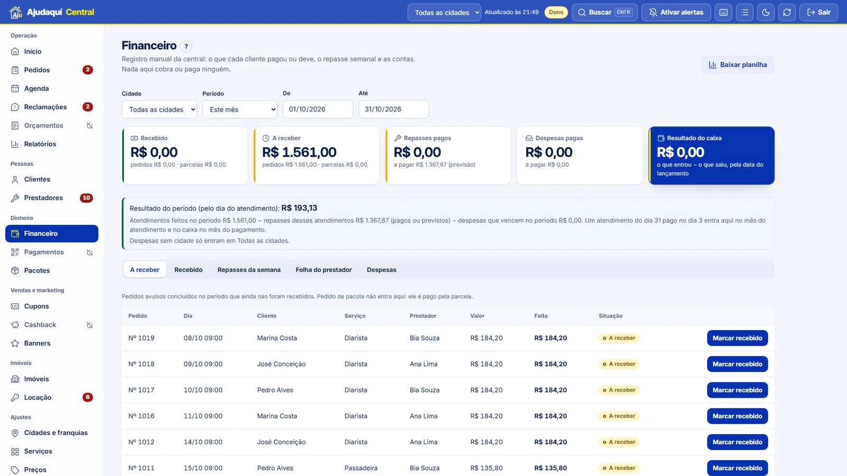This screenshot has width=847, height=476.
Task: Toggle dark mode with the moon icon
Action: pos(765,12)
